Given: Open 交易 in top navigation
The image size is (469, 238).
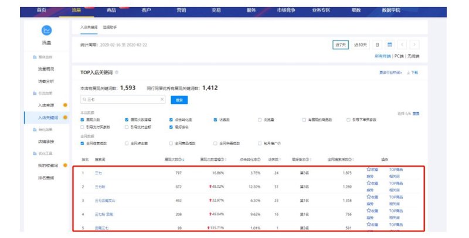Looking at the screenshot, I should pyautogui.click(x=216, y=10).
